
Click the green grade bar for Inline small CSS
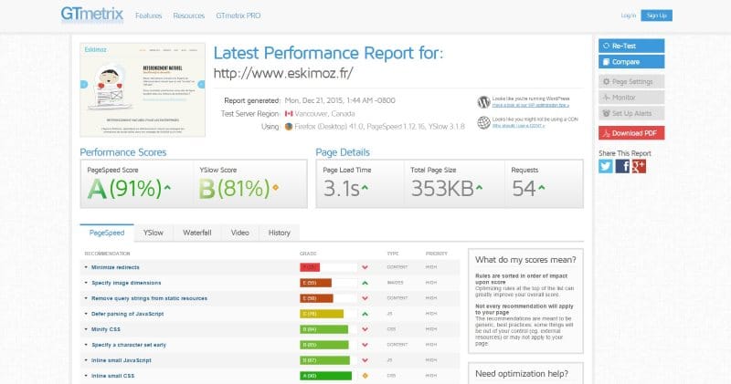click(x=328, y=376)
